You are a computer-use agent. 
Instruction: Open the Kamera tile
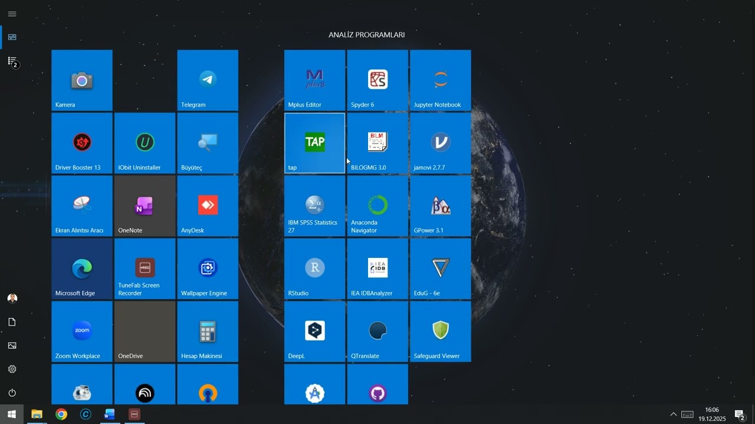(82, 80)
